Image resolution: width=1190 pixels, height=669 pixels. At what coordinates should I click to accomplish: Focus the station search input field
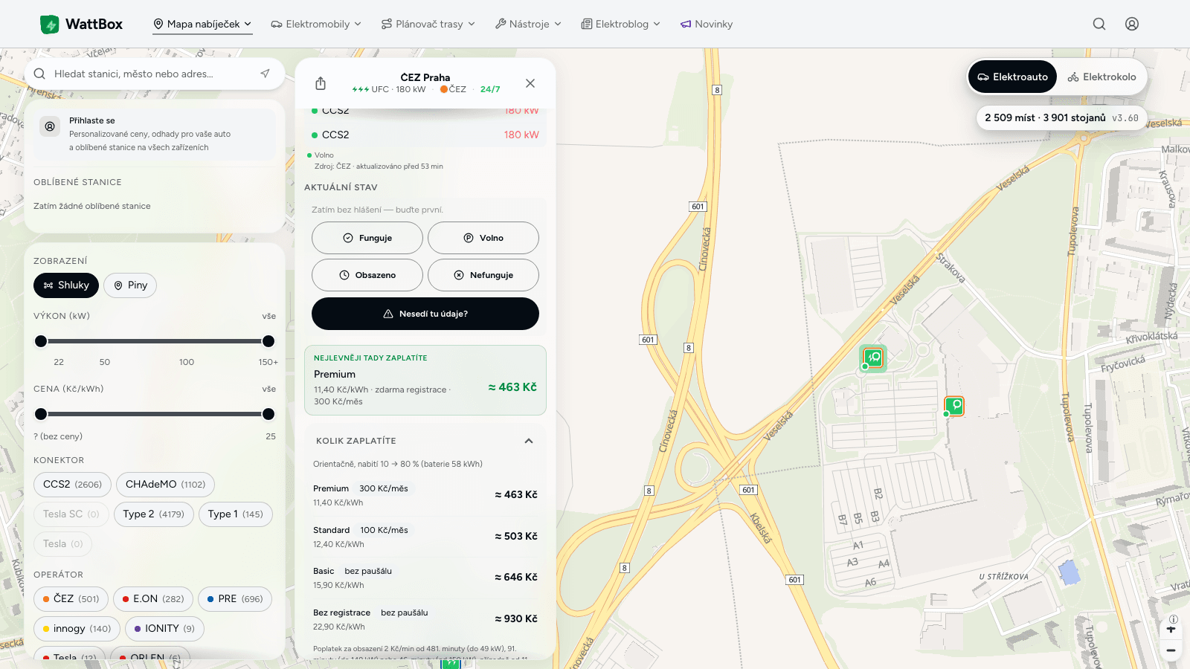pos(152,74)
